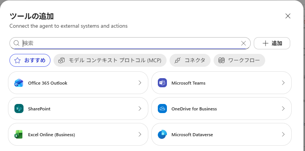Click the Microsoft Dataverse label
This screenshot has width=305, height=151.
[x=192, y=135]
